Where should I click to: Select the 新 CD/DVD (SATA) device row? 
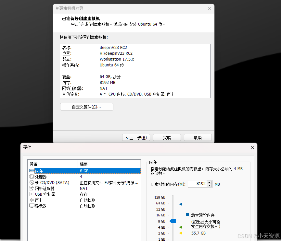pos(85,183)
